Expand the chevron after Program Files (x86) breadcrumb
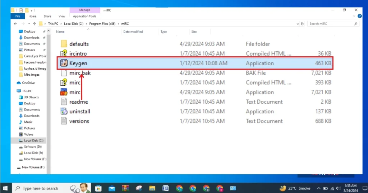This screenshot has height=193, width=368. click(118, 24)
